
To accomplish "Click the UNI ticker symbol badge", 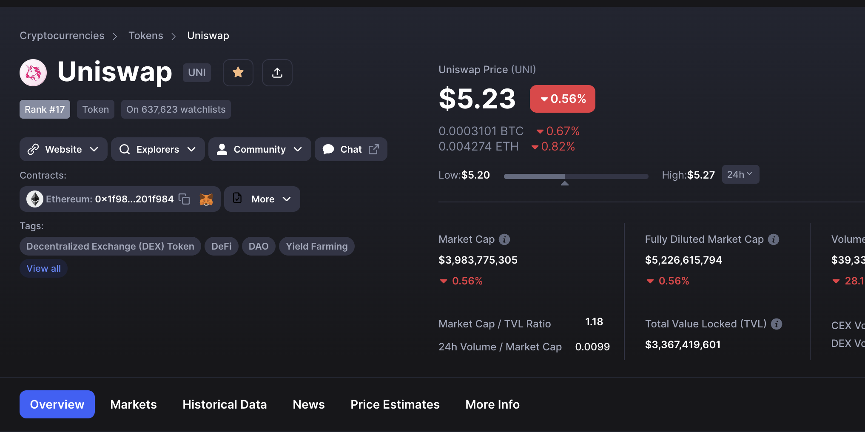I will (197, 73).
